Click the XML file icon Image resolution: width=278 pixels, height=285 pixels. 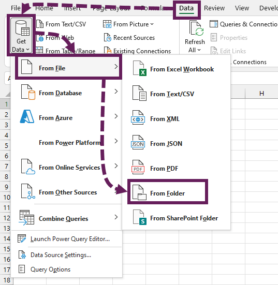coord(138,117)
